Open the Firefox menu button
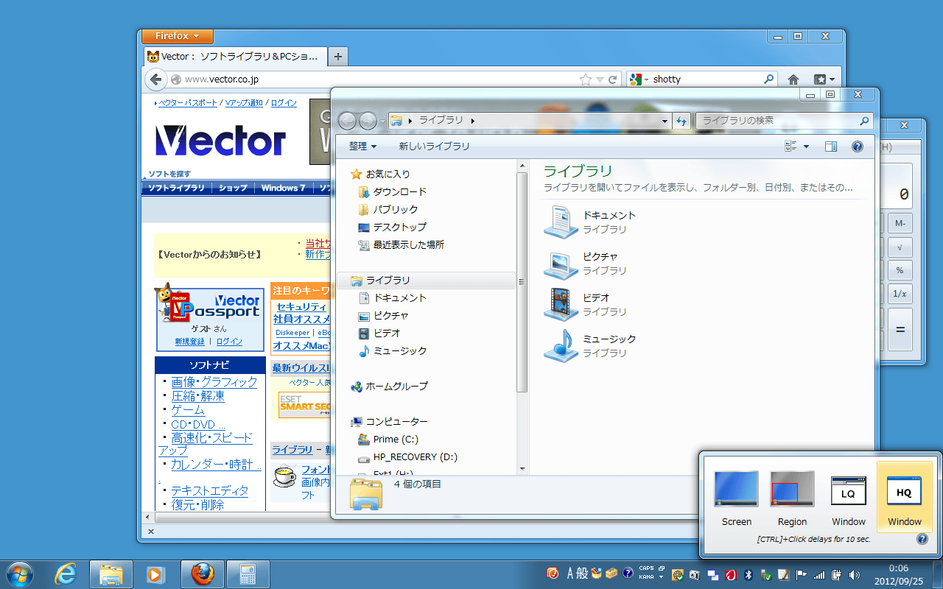The height and width of the screenshot is (589, 943). point(177,36)
